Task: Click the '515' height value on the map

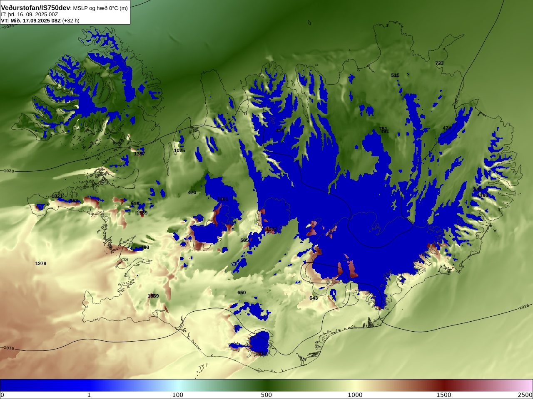Action: pyautogui.click(x=395, y=76)
